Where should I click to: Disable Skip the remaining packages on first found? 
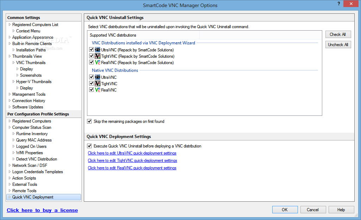point(89,121)
